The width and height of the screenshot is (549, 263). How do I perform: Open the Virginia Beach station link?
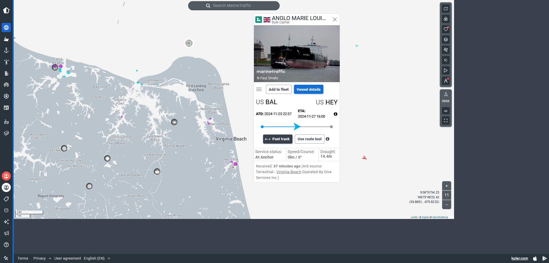pos(289,172)
